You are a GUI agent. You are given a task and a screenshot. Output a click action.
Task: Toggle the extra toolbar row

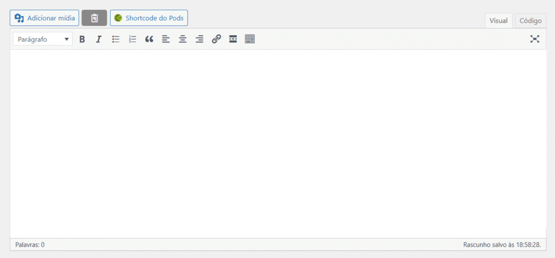[250, 39]
